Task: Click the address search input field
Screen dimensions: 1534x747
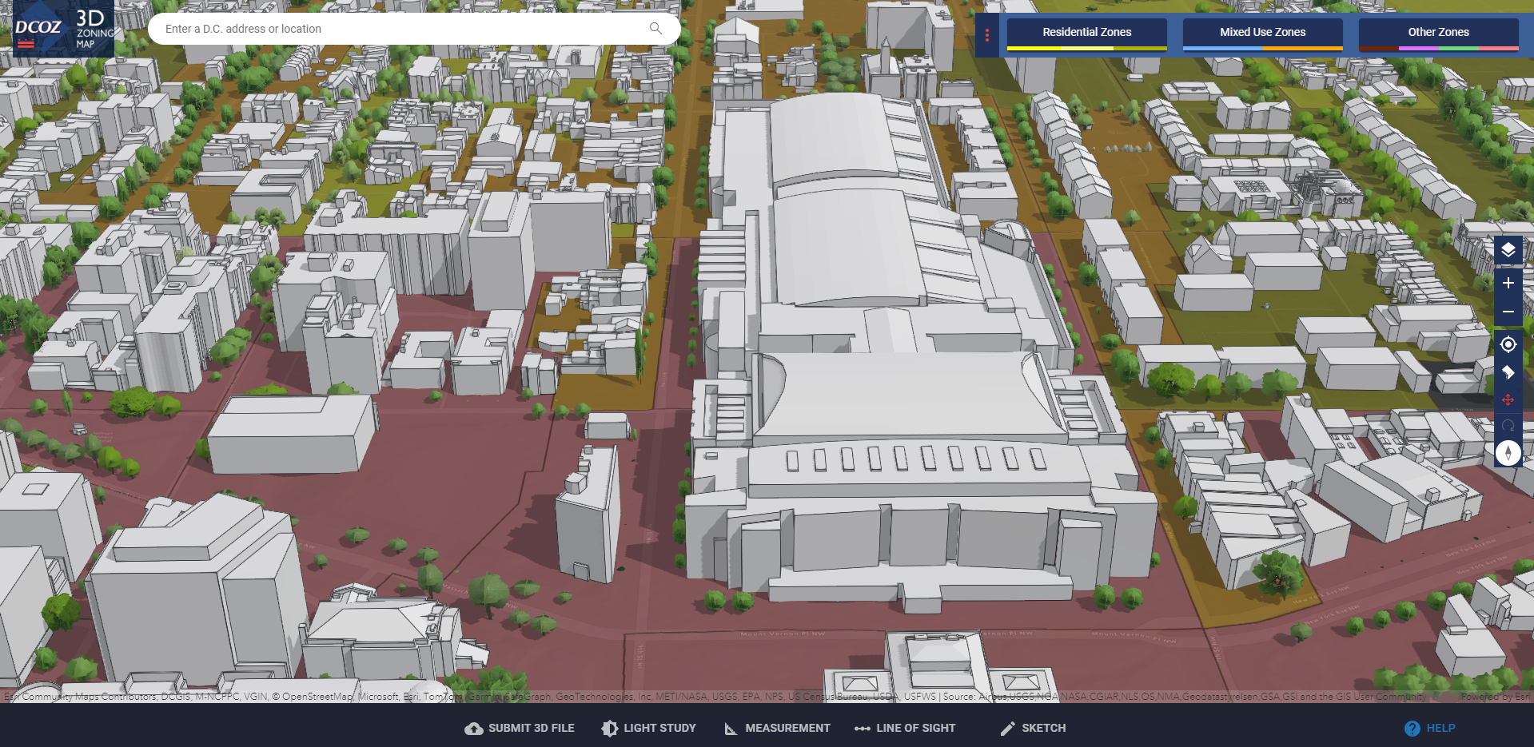Action: [x=400, y=29]
